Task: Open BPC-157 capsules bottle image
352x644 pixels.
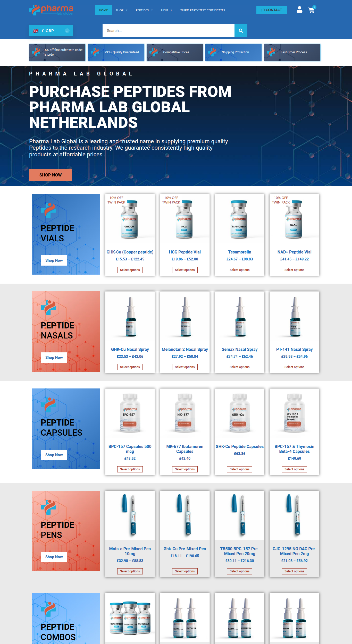Action: click(x=130, y=413)
